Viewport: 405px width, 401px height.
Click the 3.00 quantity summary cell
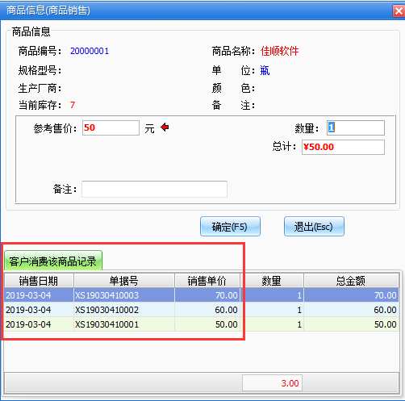(x=272, y=383)
